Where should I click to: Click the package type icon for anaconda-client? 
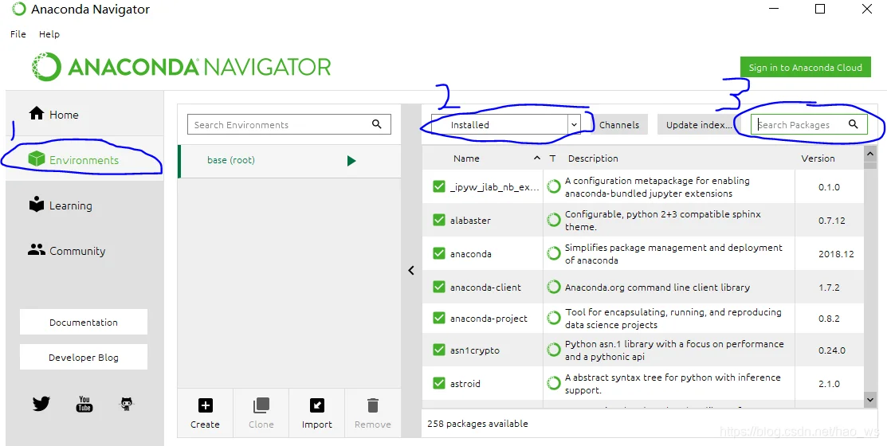coord(554,288)
